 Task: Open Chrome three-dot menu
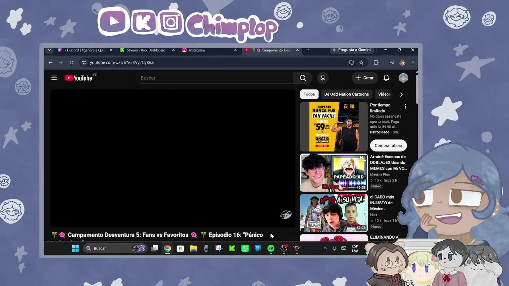coord(413,62)
